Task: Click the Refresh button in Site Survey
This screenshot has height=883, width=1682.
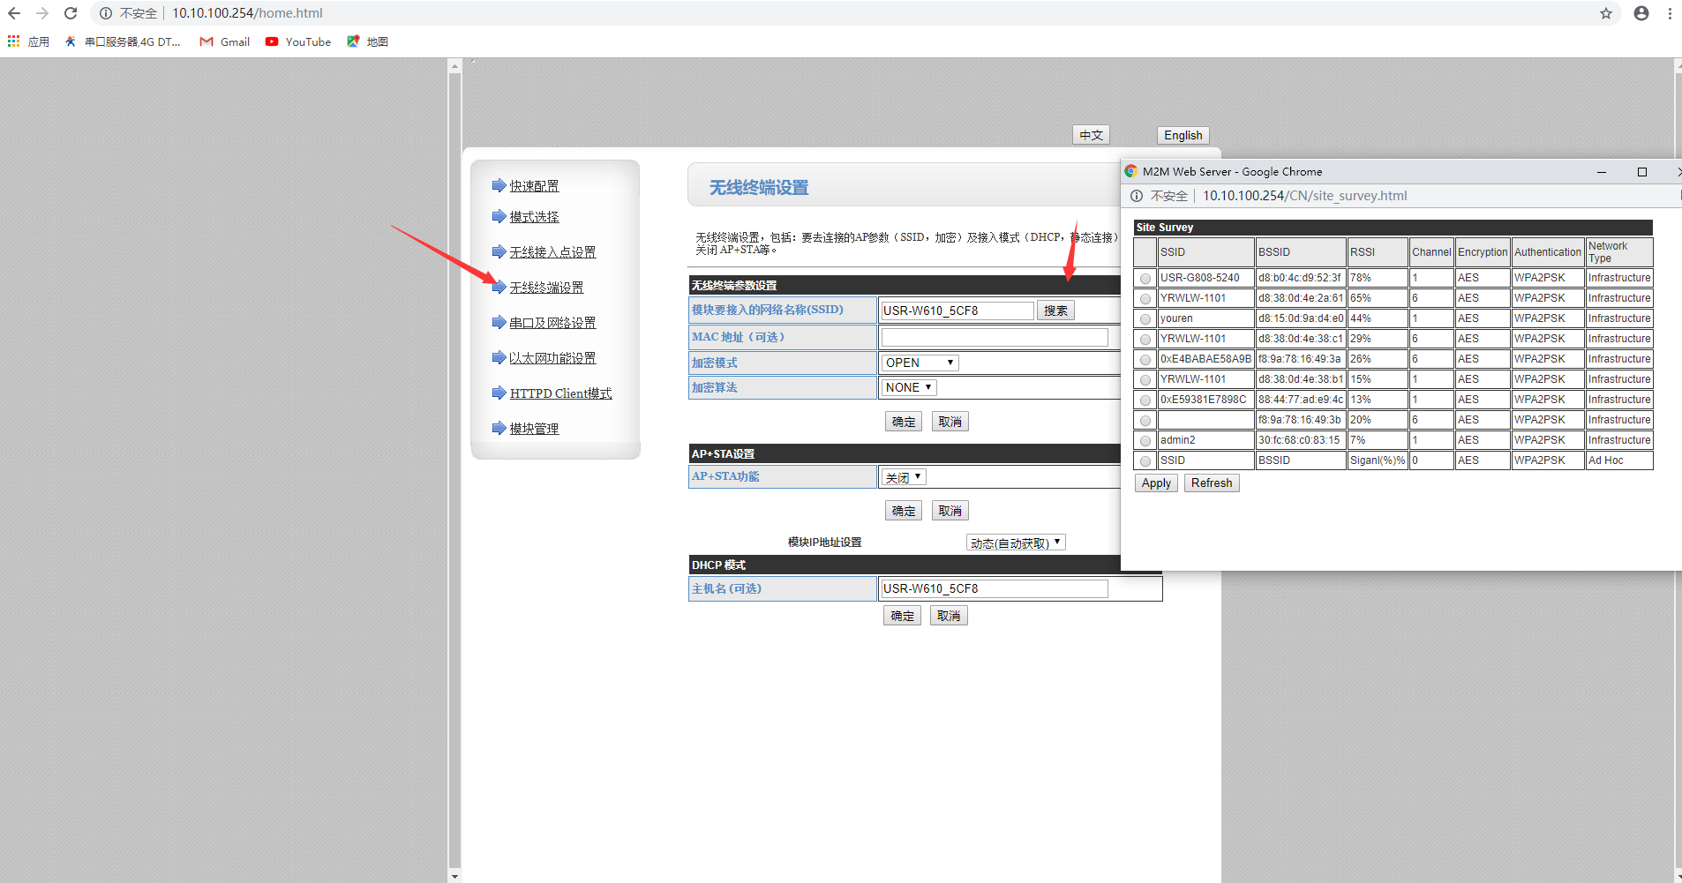Action: [1211, 483]
